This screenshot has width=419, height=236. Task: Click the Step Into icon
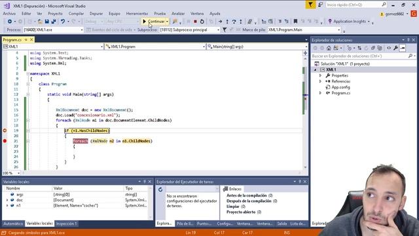tap(227, 22)
